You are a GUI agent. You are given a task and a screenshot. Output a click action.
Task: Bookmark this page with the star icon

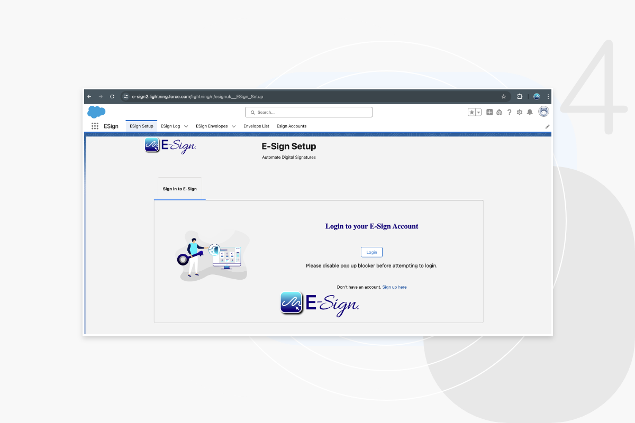click(x=504, y=97)
